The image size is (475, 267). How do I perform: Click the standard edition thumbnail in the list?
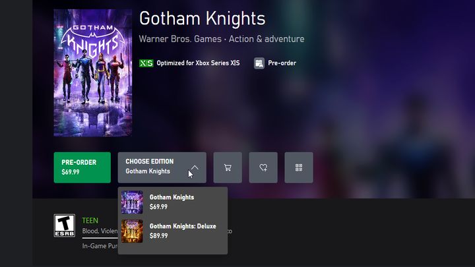132,202
